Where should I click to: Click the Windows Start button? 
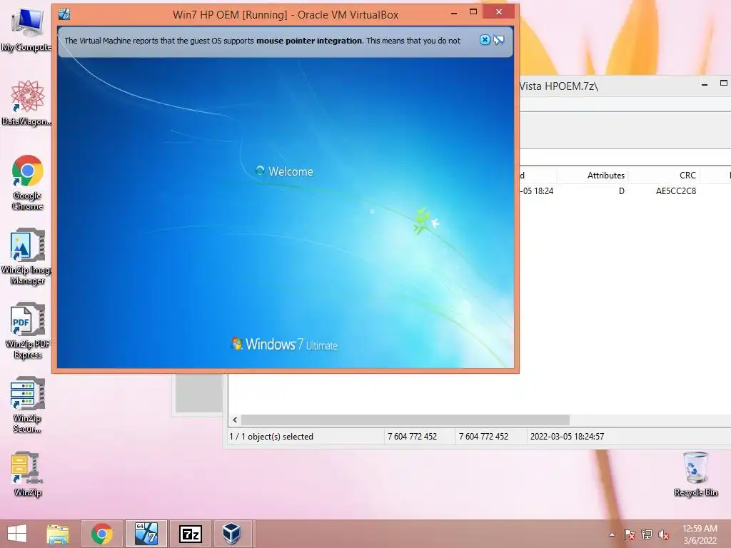(x=17, y=534)
